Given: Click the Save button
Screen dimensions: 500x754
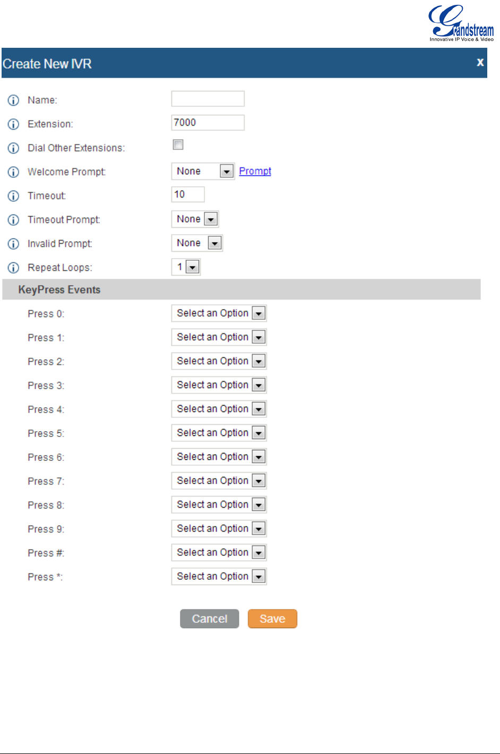Looking at the screenshot, I should 272,619.
